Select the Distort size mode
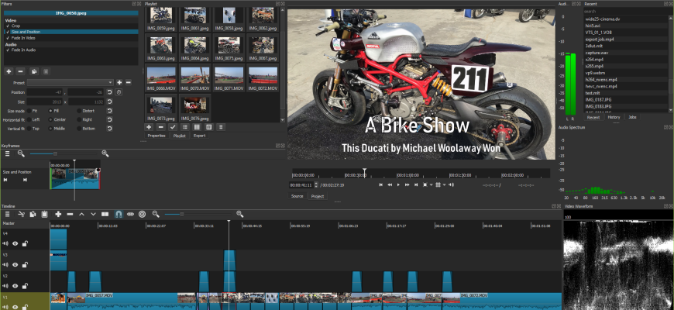Screen dimensions: 674x310 point(79,111)
